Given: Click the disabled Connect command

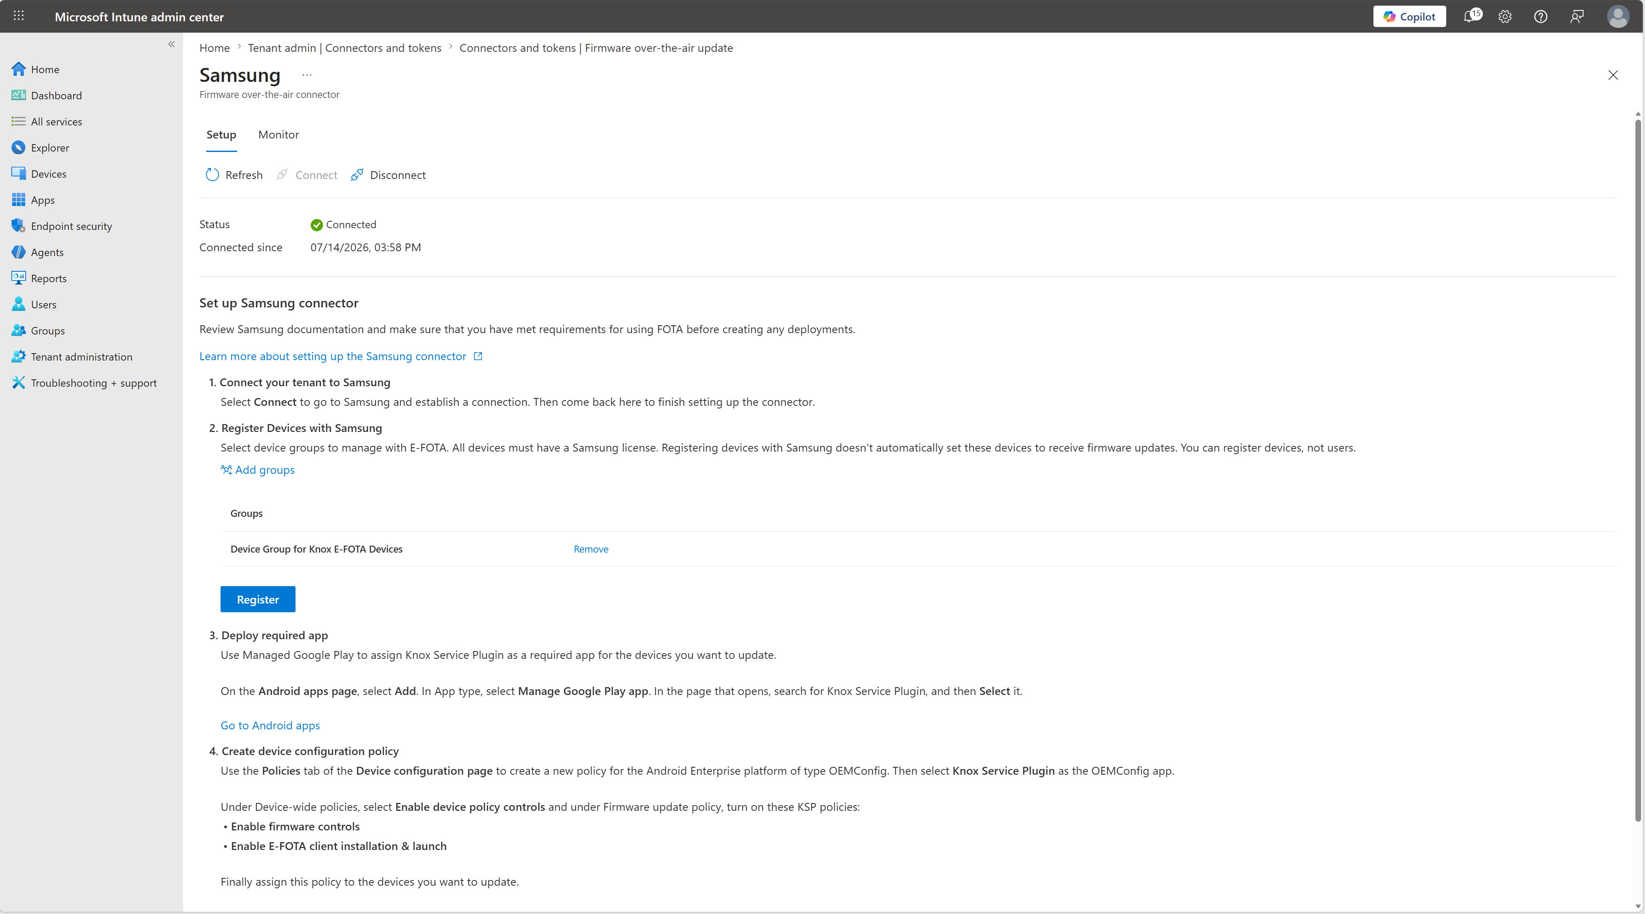Looking at the screenshot, I should pyautogui.click(x=307, y=175).
